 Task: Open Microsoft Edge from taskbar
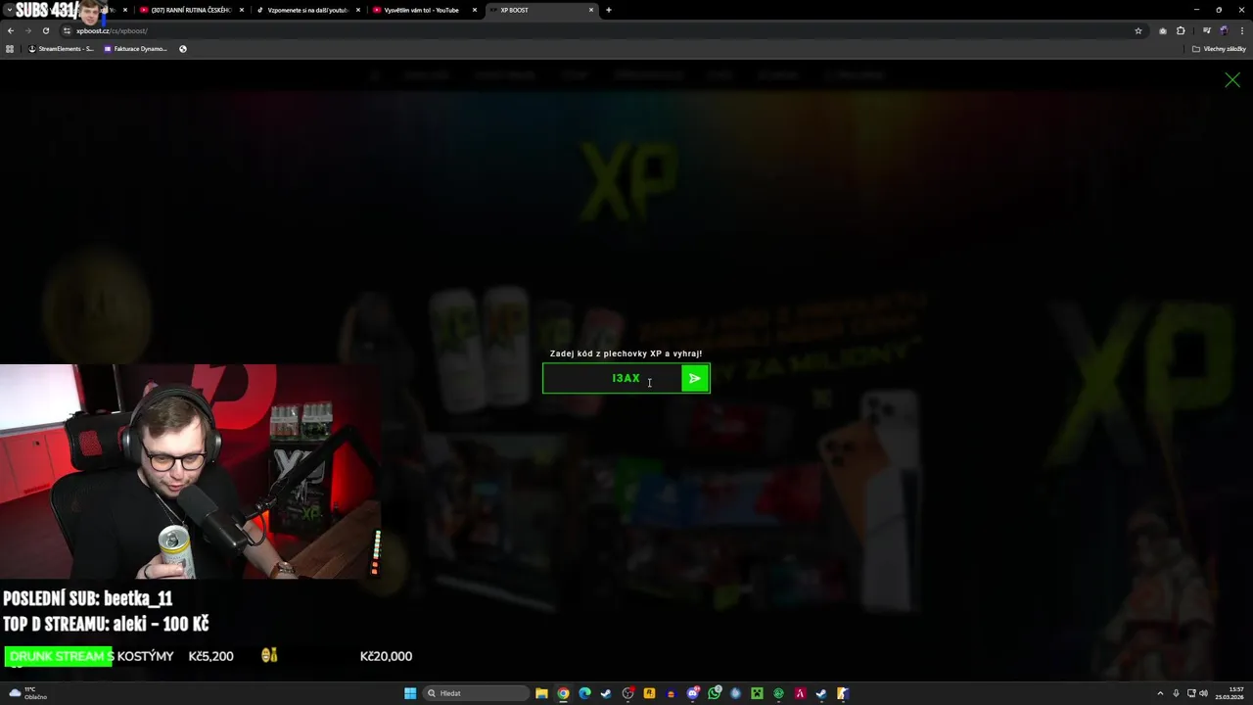[584, 693]
